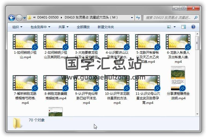The width and height of the screenshot is (207, 138).
Task: Click file name 8-辨别龙脉蒹葭格蜈蚣格.mp4
Action: point(56,96)
